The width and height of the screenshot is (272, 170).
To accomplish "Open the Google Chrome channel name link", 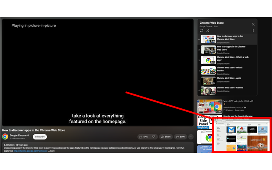I will [x=18, y=135].
